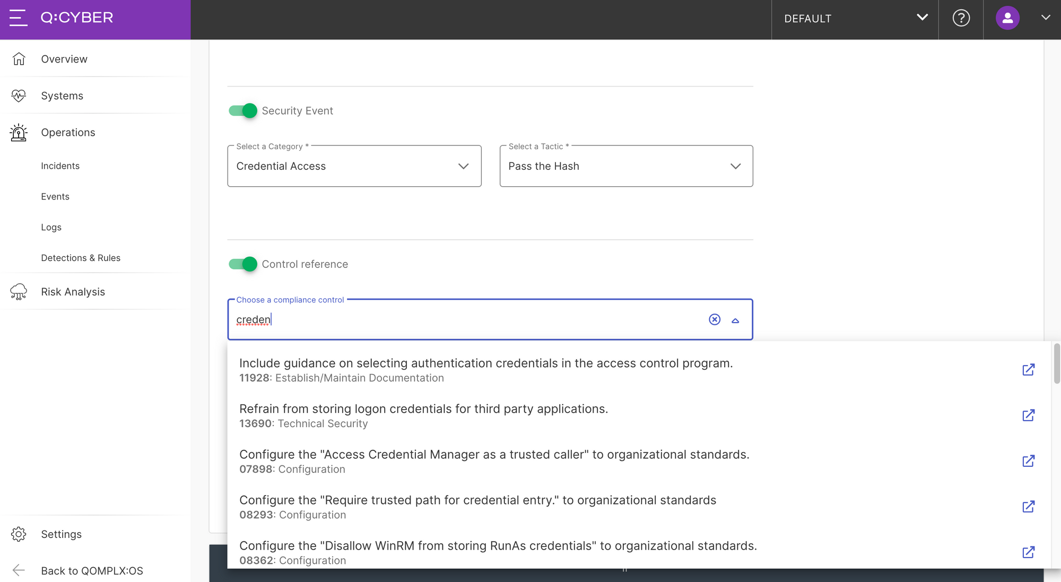The image size is (1061, 582).
Task: Select the Detections and Rules menu item
Action: tap(80, 257)
